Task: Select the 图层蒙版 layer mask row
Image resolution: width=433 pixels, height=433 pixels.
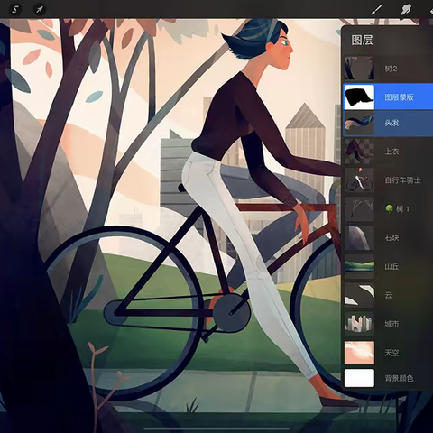Action: (x=388, y=97)
